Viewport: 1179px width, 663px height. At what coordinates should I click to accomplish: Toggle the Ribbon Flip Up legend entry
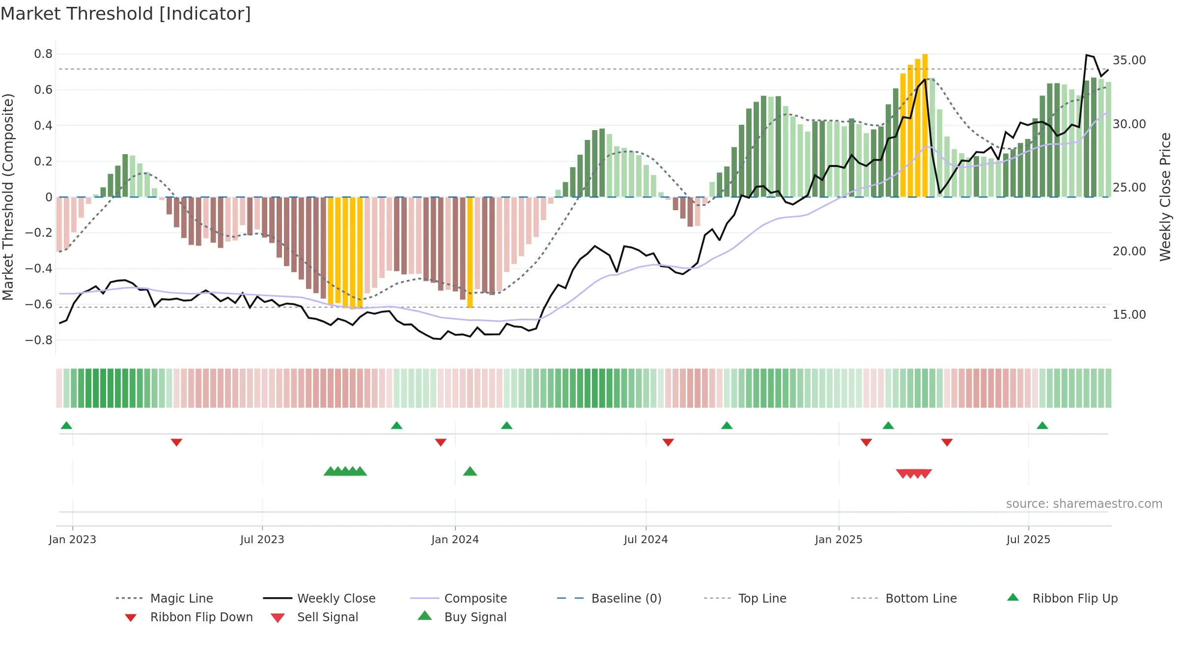click(1062, 598)
